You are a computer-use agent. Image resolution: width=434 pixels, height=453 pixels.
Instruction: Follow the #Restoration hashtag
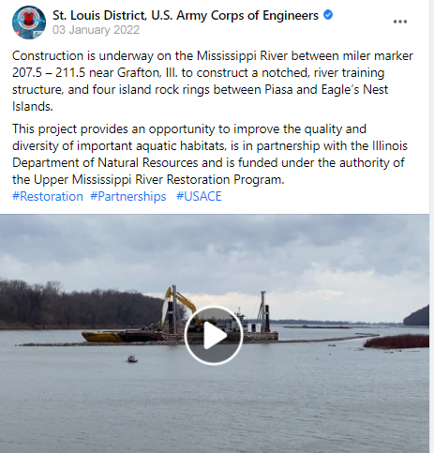tap(48, 197)
